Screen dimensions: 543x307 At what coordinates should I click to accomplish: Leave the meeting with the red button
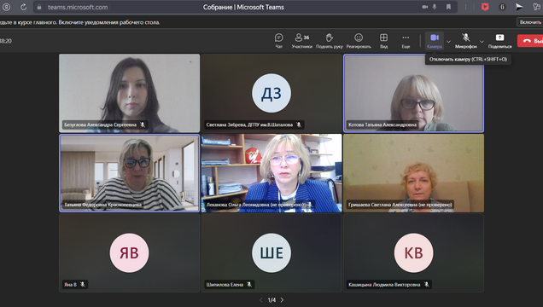[530, 41]
